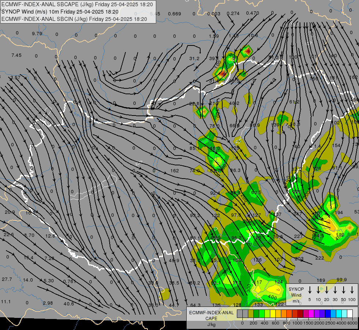Click the grid value '78.0'
The width and height of the screenshot is (359, 330).
[215, 126]
